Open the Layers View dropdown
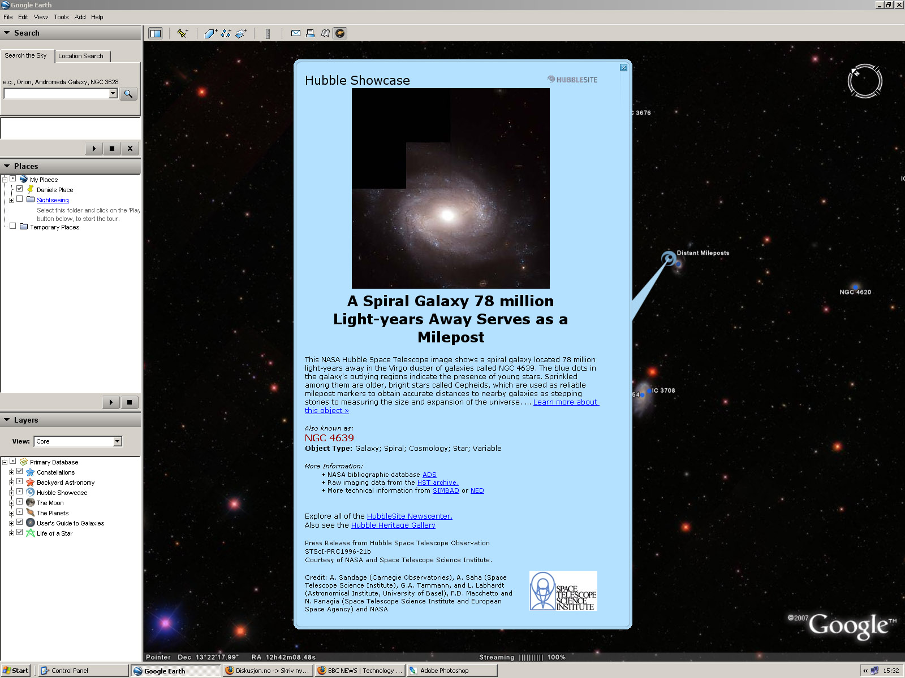The image size is (905, 678). 118,441
